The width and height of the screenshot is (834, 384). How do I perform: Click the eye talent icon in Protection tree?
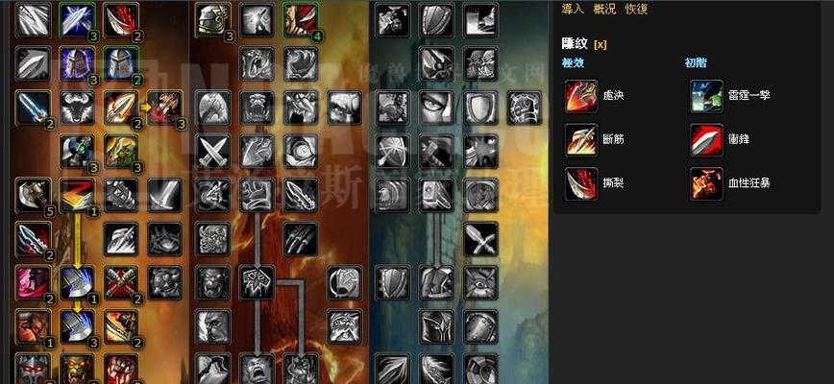pos(436,108)
